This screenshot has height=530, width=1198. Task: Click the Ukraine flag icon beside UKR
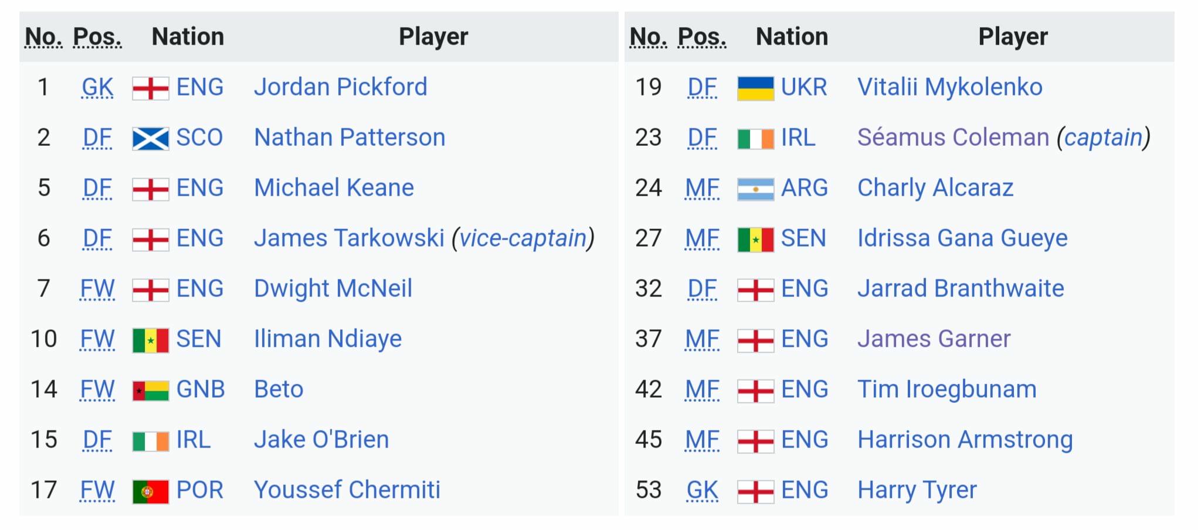[x=755, y=88]
